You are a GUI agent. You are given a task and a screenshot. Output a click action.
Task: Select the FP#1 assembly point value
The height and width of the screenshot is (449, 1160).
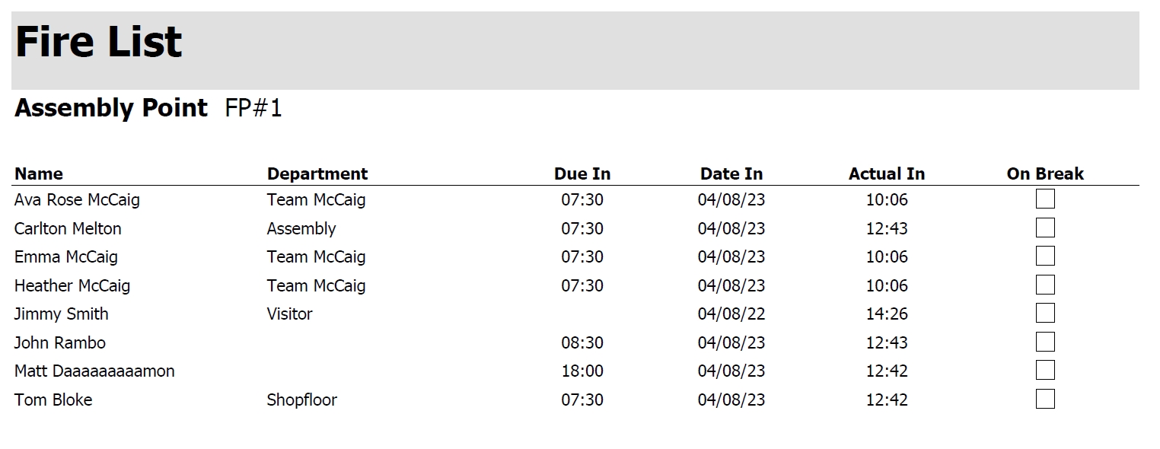253,108
